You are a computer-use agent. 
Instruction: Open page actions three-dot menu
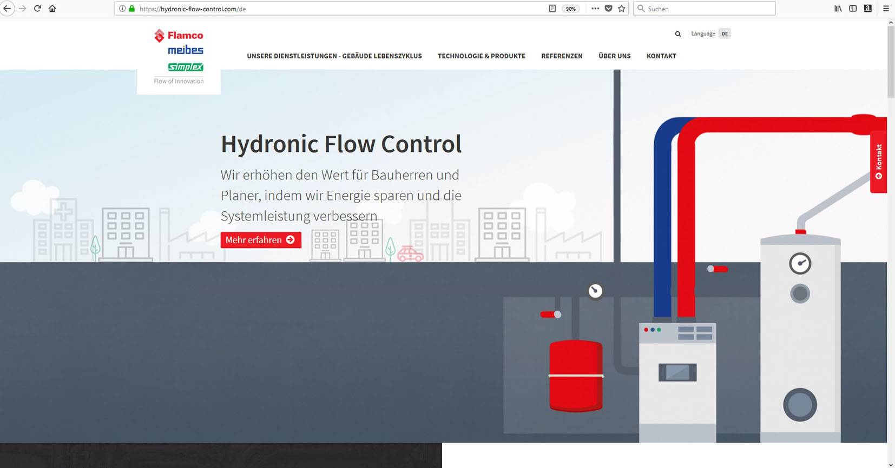click(x=595, y=9)
